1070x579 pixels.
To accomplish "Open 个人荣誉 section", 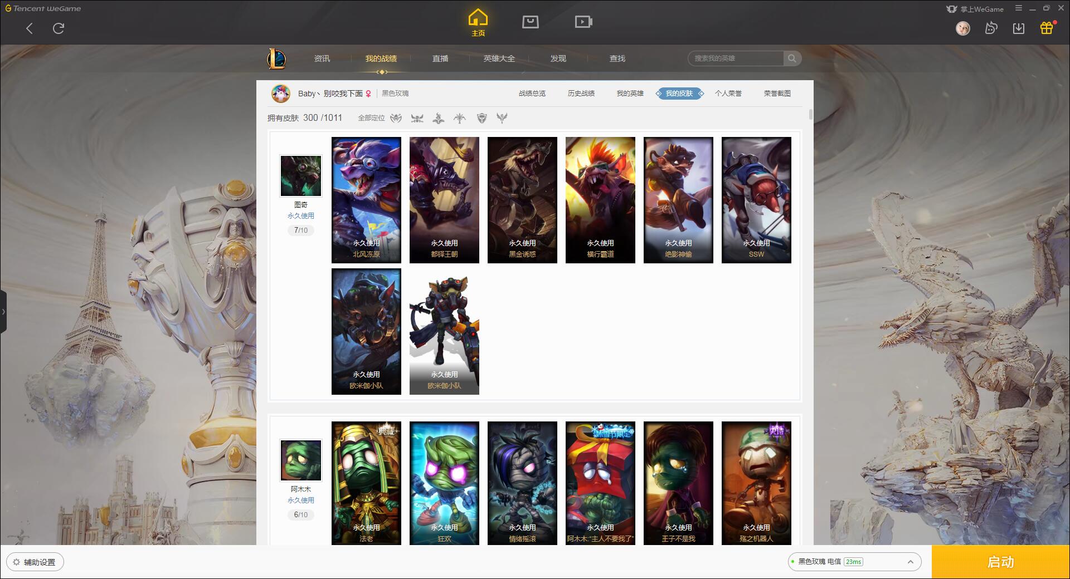I will [x=728, y=94].
